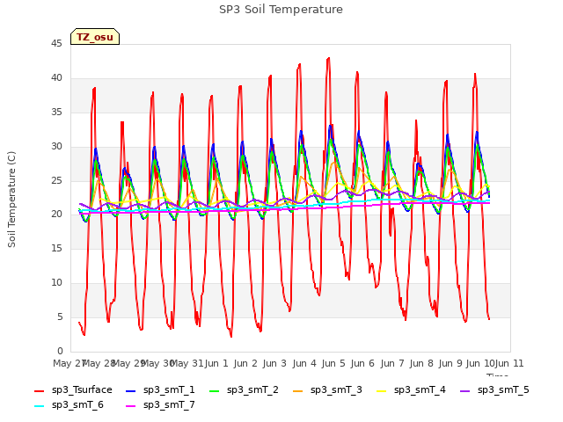563x422 pixels.
Task: Click the magenta sp3_smT_7 legend swatch
Action: pyautogui.click(x=131, y=406)
